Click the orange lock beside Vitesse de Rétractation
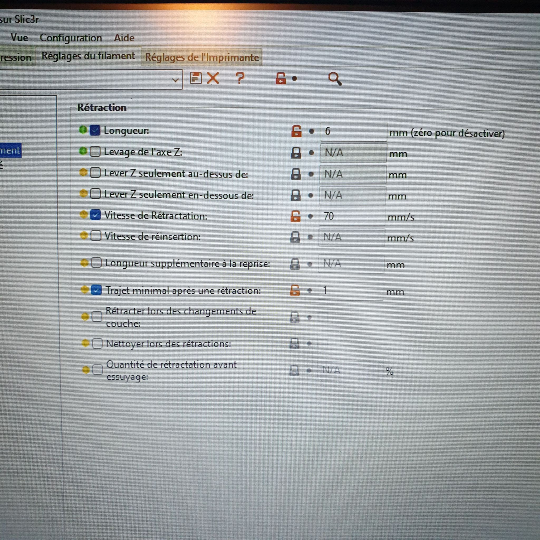 (295, 216)
